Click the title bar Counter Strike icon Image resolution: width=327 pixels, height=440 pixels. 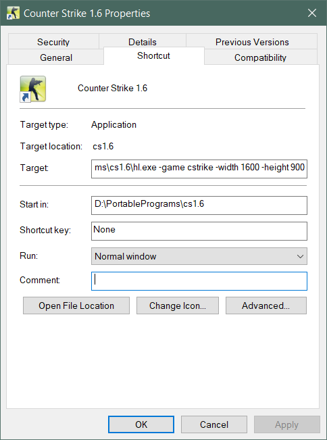(13, 13)
